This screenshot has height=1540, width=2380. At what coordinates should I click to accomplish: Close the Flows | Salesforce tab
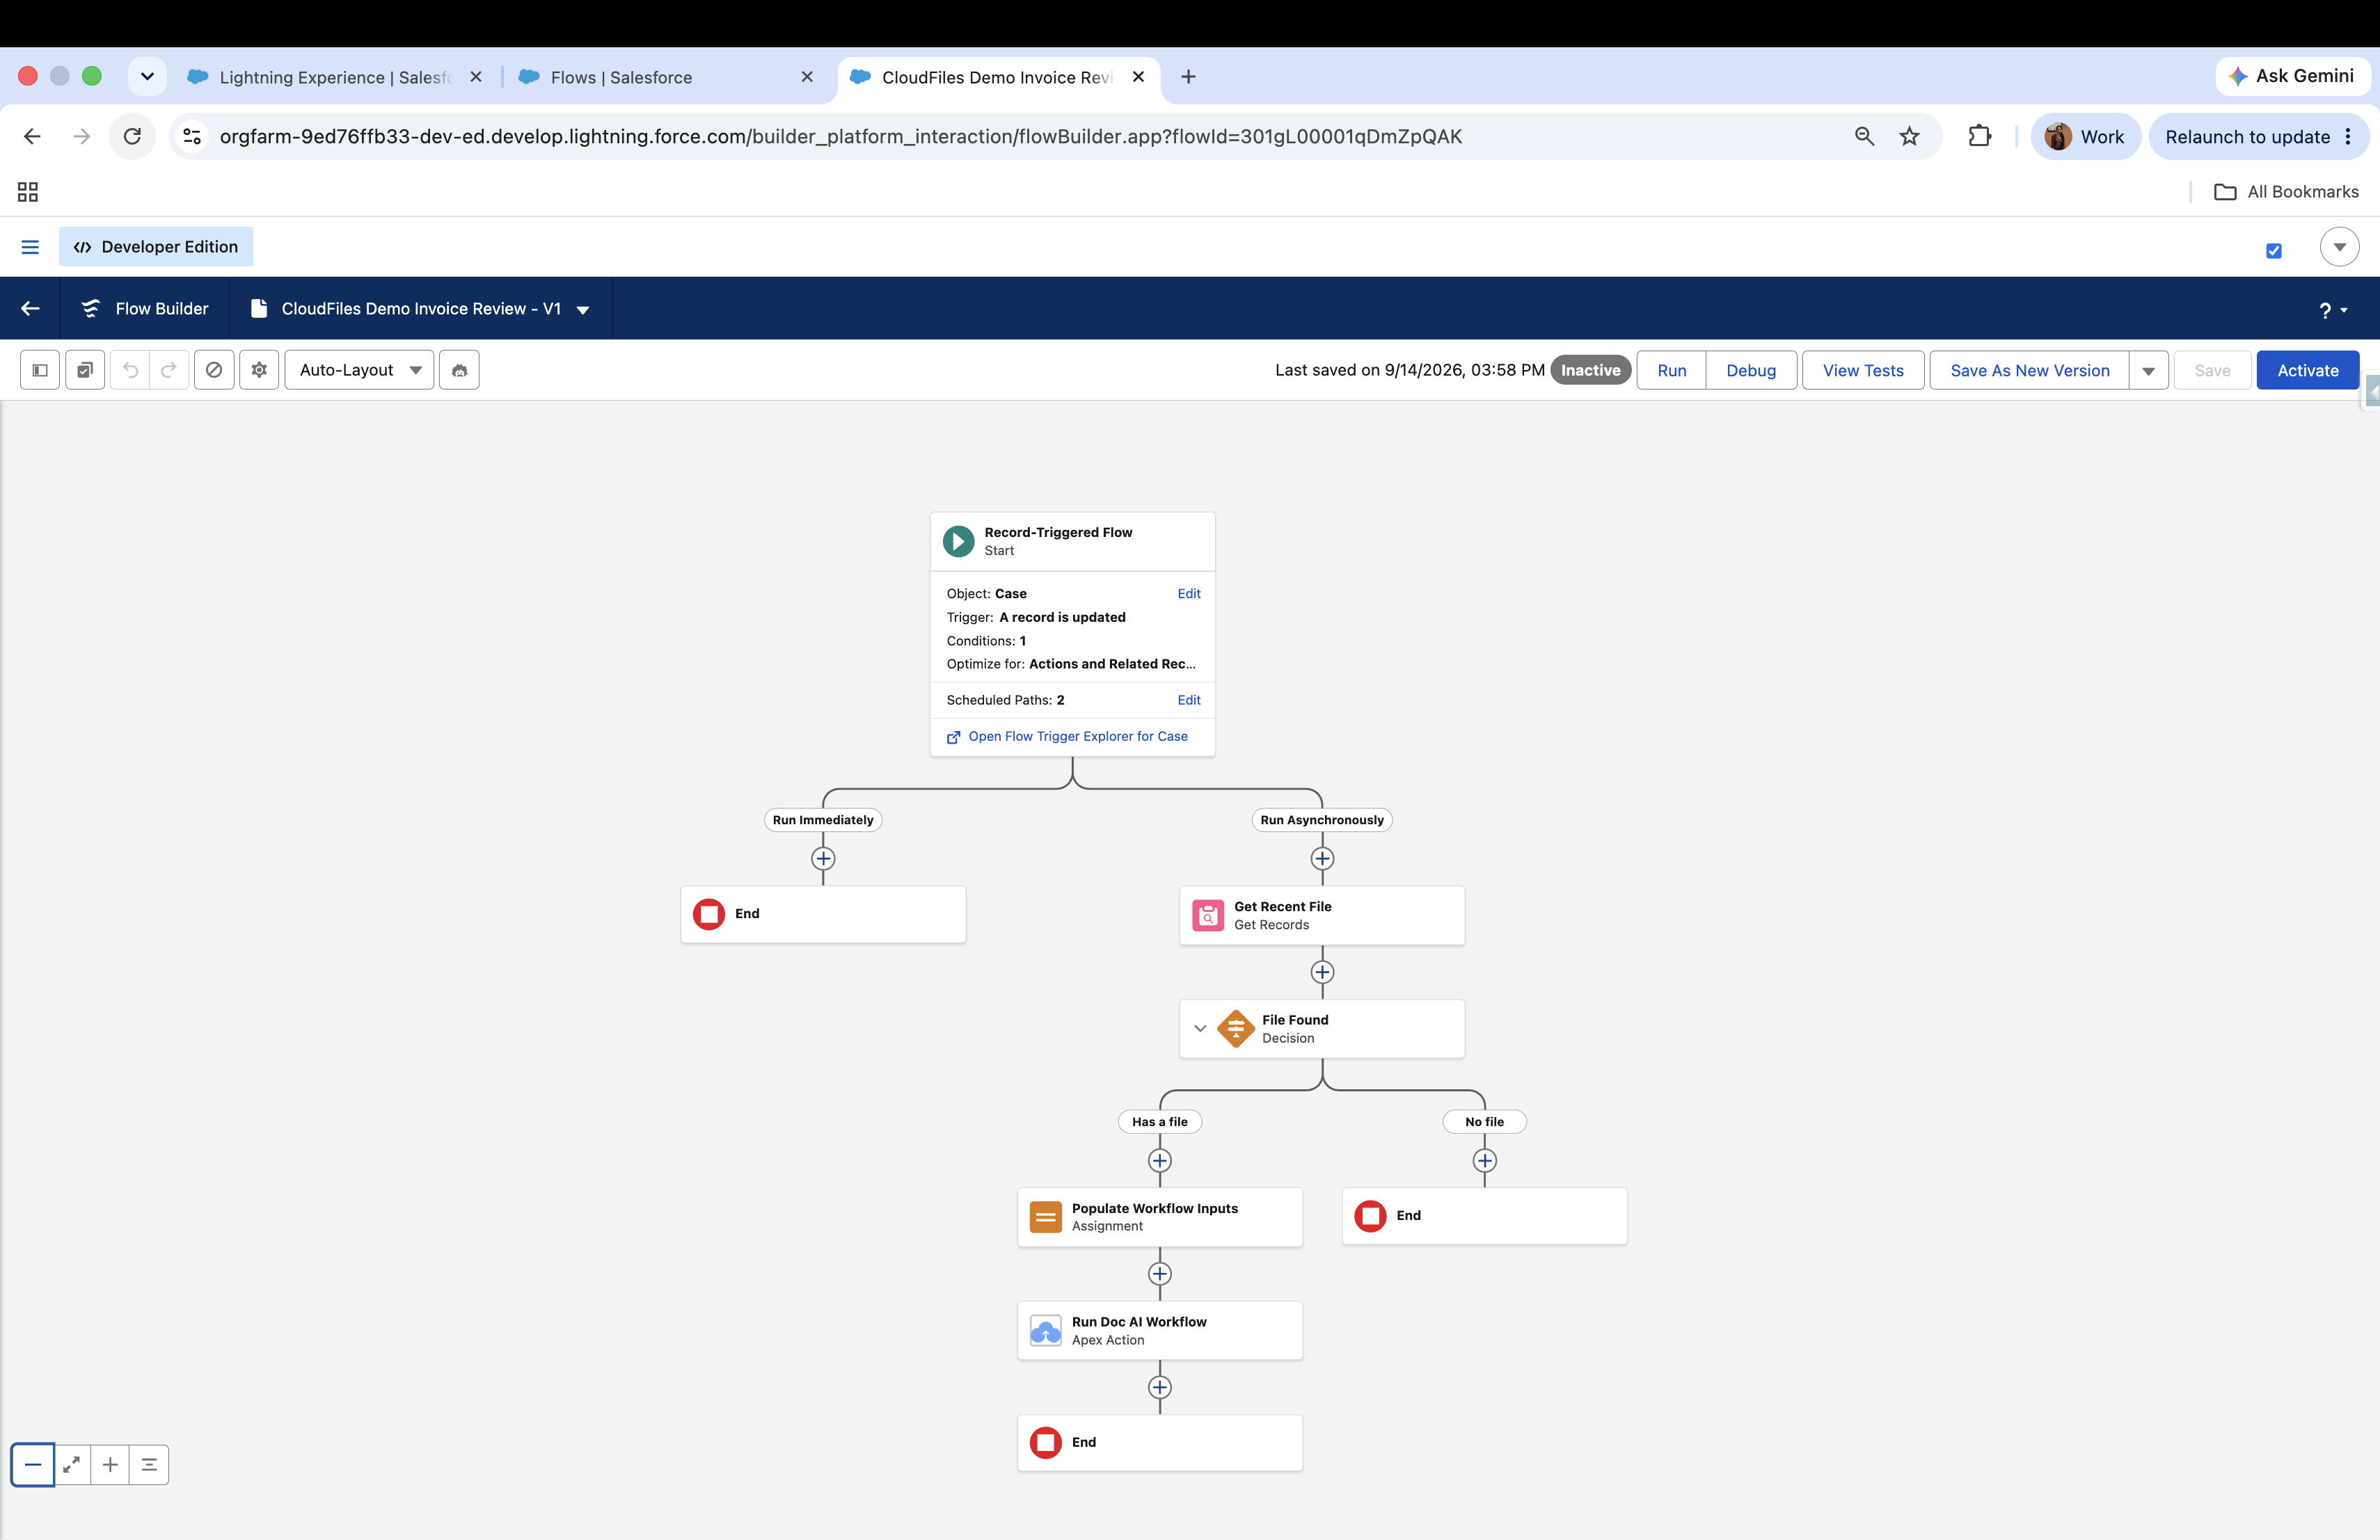point(807,77)
